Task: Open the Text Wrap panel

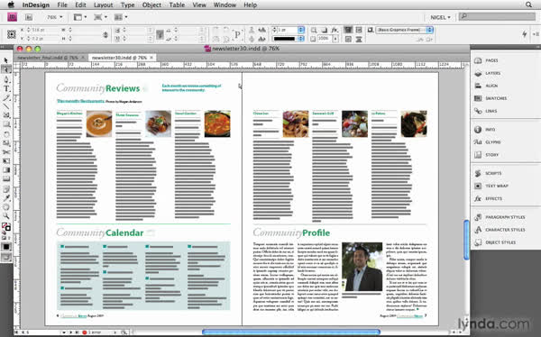Action: pyautogui.click(x=497, y=186)
